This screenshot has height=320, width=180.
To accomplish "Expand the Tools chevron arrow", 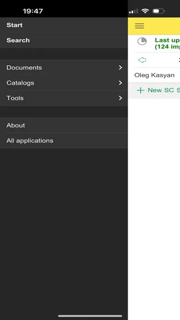I will (x=120, y=98).
